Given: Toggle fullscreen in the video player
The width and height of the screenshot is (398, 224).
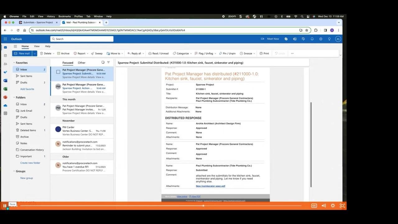Looking at the screenshot, I should 342,206.
